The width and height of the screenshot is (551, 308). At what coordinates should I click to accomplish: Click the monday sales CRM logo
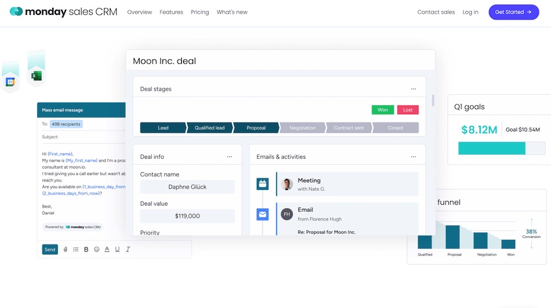[x=63, y=12]
